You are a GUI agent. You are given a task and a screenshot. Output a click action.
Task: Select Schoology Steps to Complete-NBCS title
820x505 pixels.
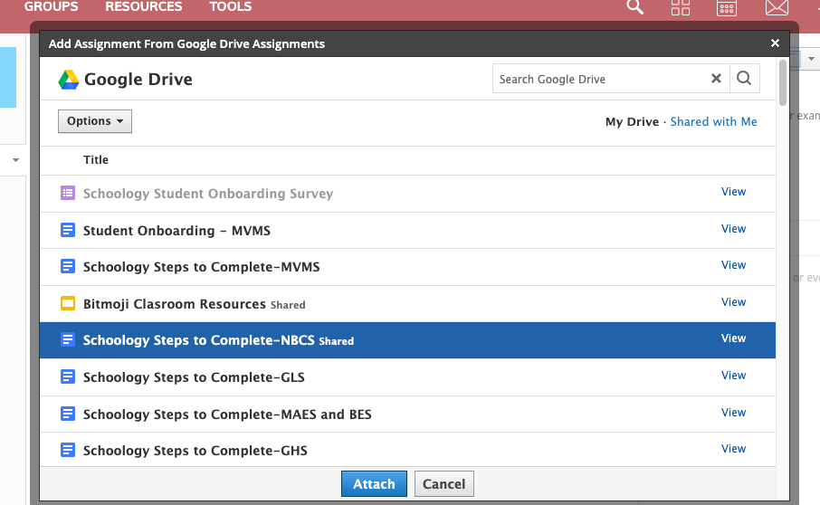[x=199, y=340]
